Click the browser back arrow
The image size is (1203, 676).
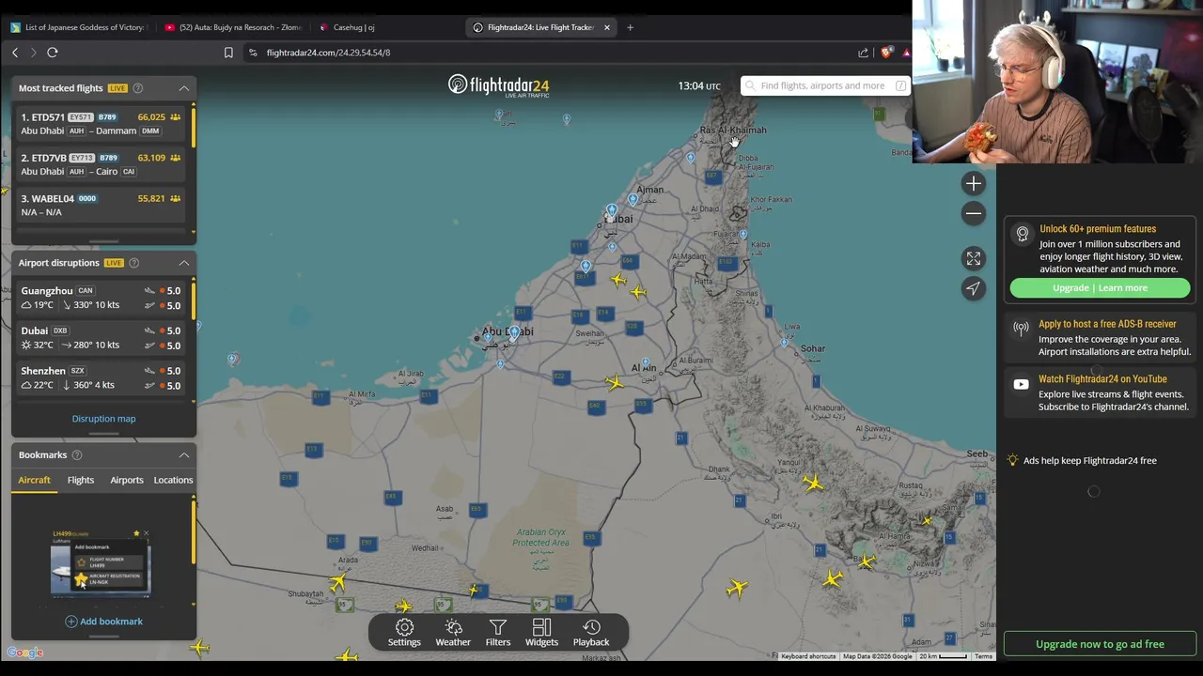click(x=15, y=53)
